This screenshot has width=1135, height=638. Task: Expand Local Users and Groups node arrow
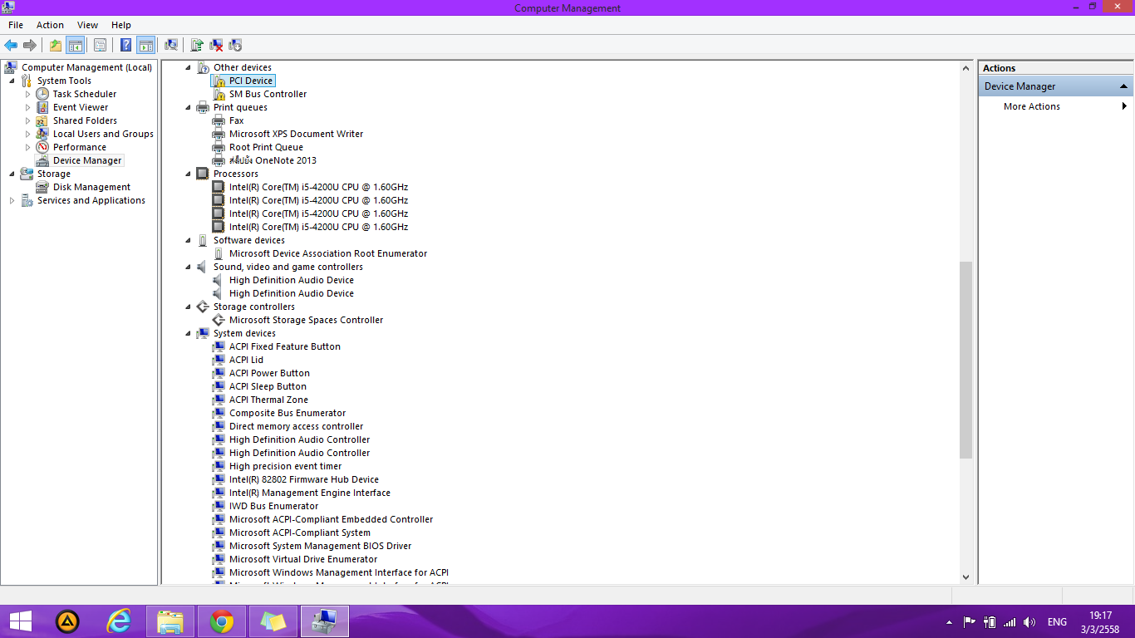pos(27,134)
